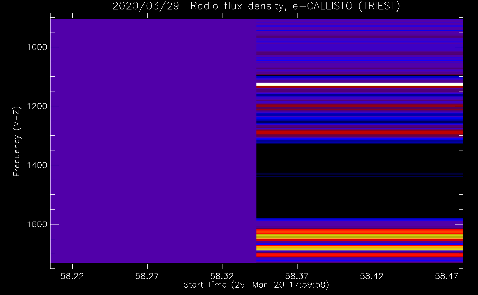Click the yellow band near 1640 MHz
Viewport: 478px width, 295px height.
360,237
